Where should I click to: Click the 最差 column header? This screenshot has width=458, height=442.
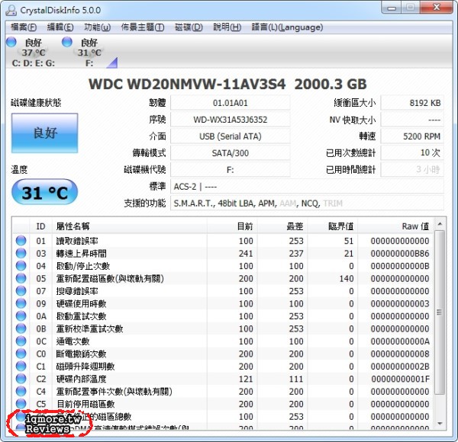[282, 226]
